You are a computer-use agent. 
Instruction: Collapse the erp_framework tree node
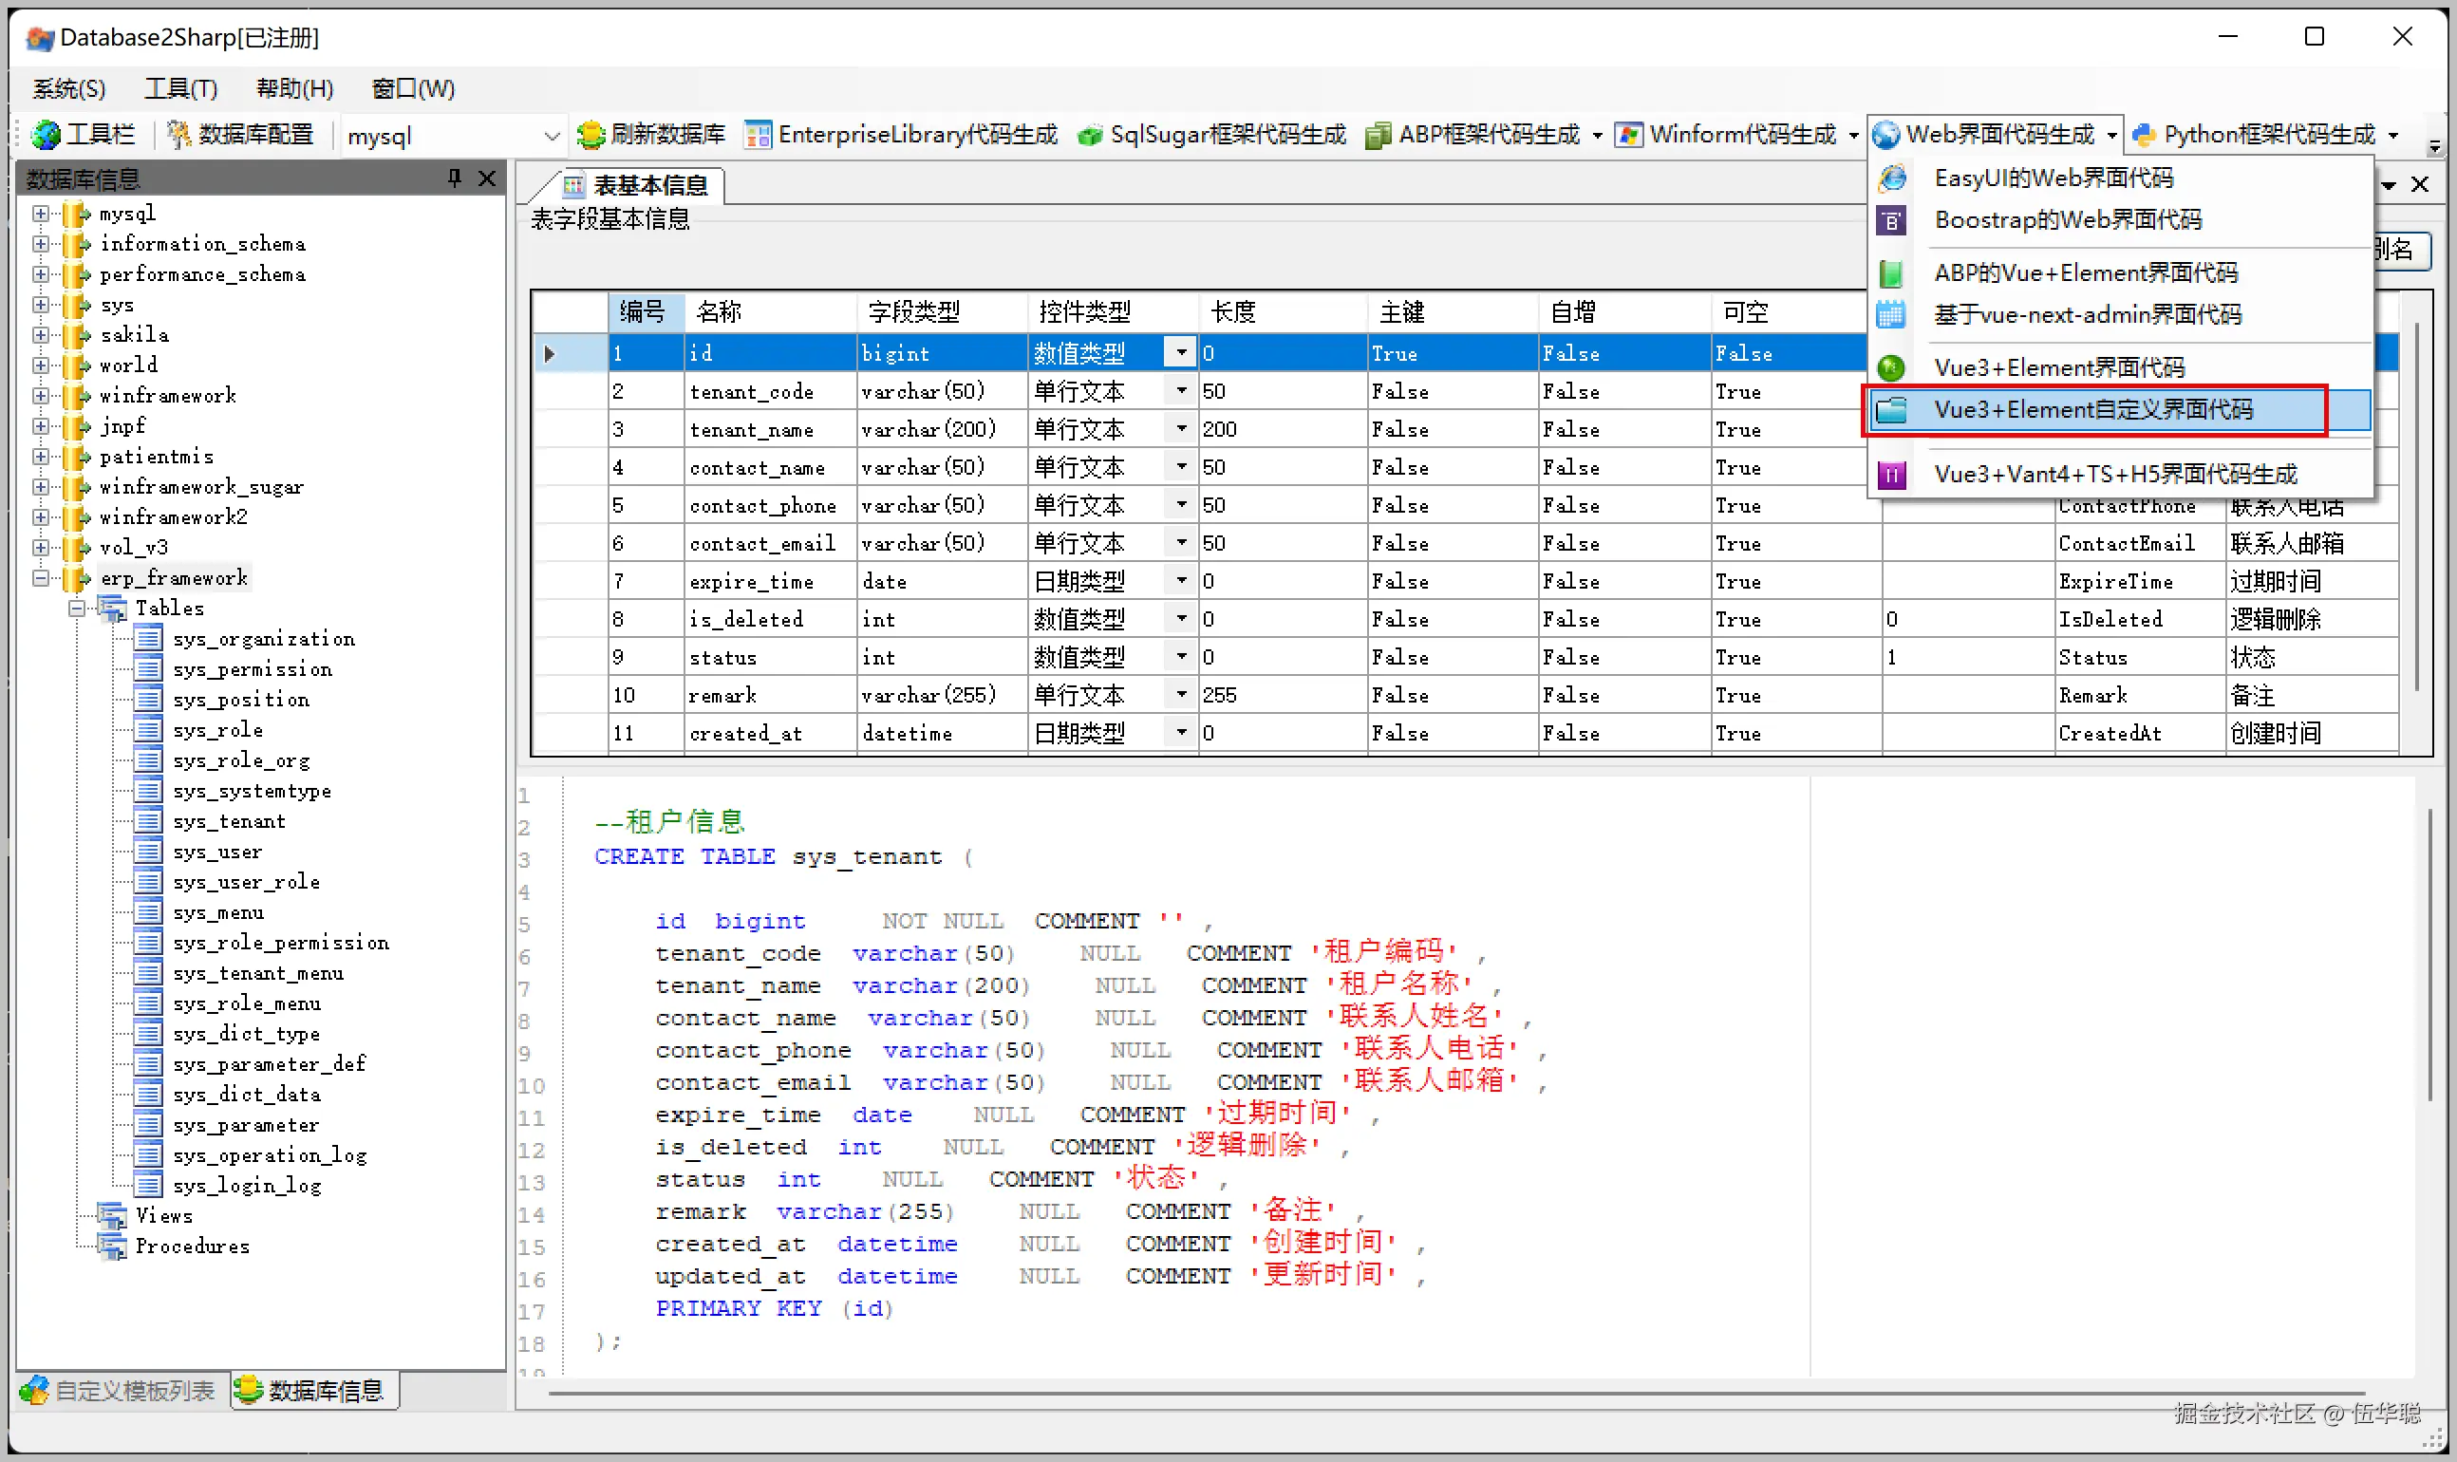tap(41, 577)
